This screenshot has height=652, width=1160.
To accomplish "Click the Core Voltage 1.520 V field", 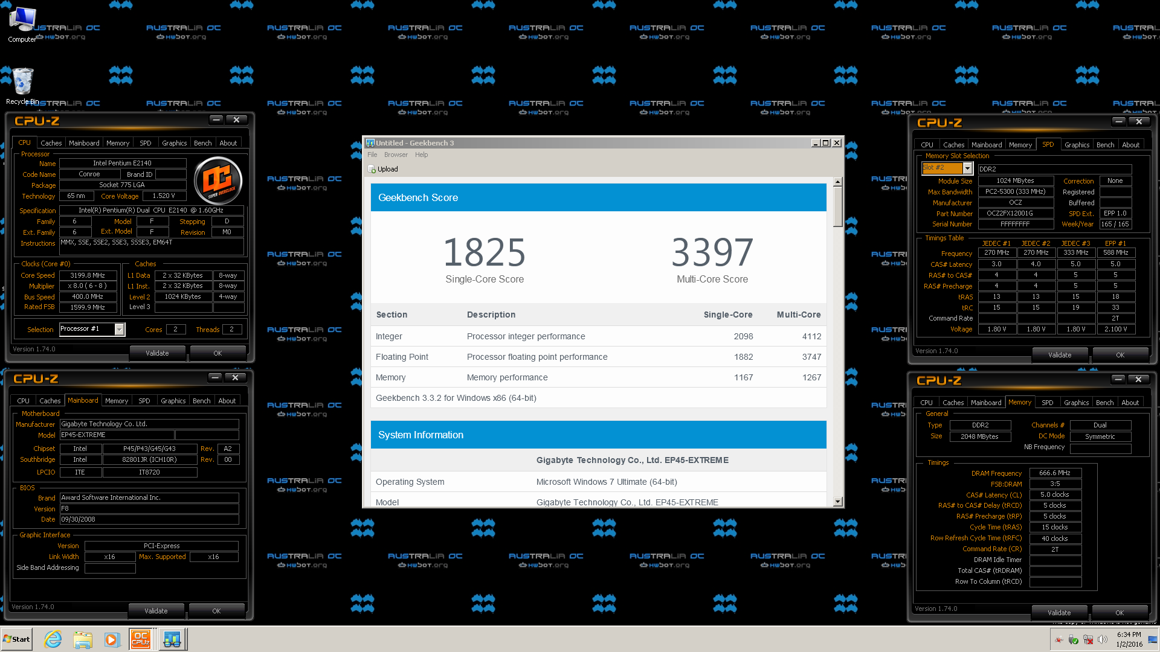I will 164,196.
